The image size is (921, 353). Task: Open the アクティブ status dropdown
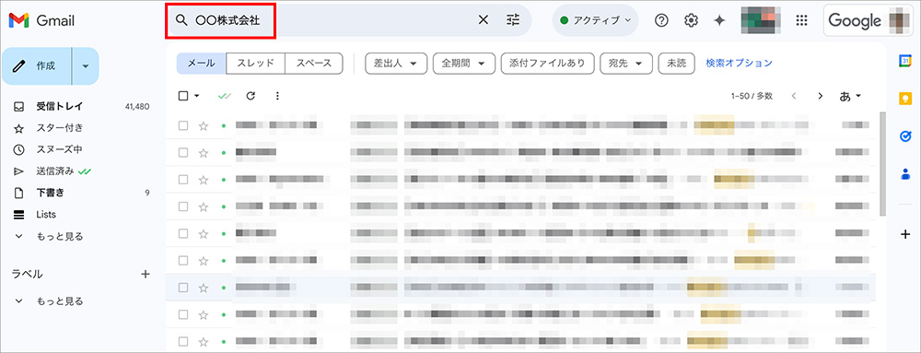(595, 20)
